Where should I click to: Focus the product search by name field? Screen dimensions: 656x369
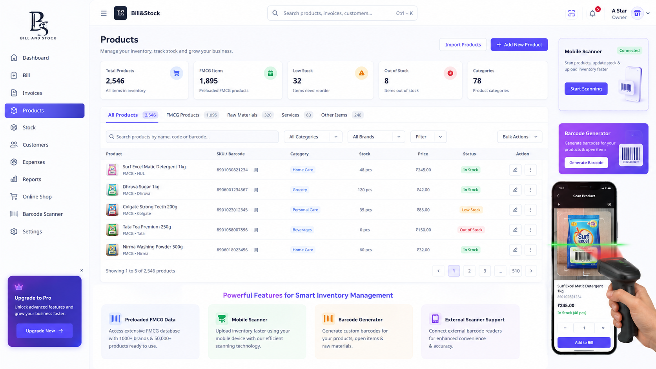tap(192, 137)
